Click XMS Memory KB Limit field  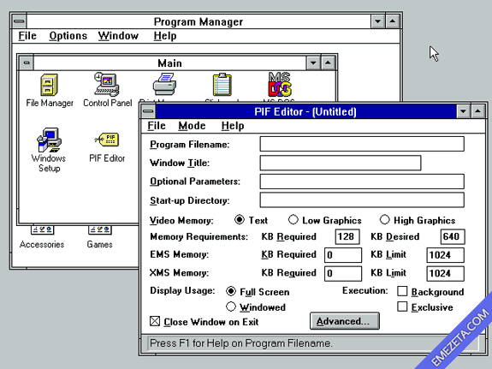(445, 273)
